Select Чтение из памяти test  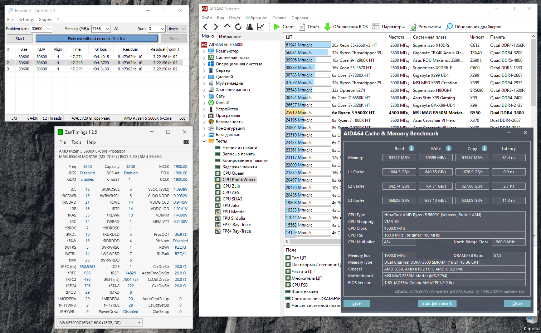(x=240, y=148)
